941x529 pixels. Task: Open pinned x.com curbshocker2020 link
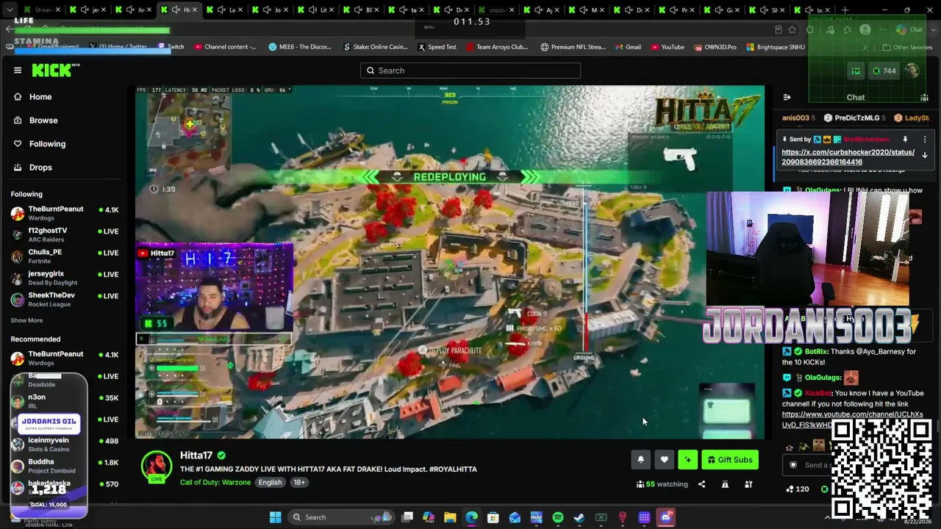coord(848,157)
